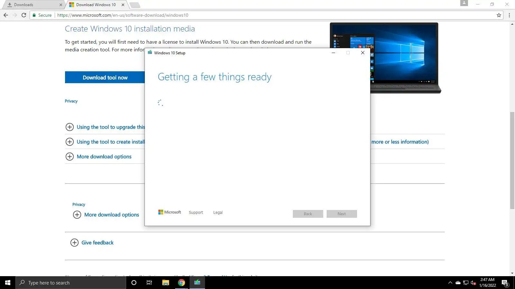This screenshot has height=289, width=515.
Task: Close the Downloads tab
Action: [x=61, y=5]
